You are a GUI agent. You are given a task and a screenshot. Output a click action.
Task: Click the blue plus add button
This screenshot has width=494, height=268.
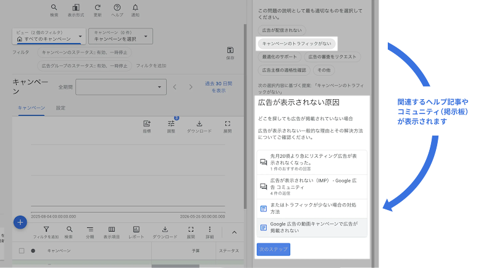(20, 222)
